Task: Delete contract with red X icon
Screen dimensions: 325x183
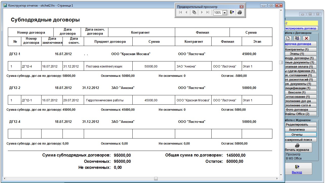Action: [306, 38]
